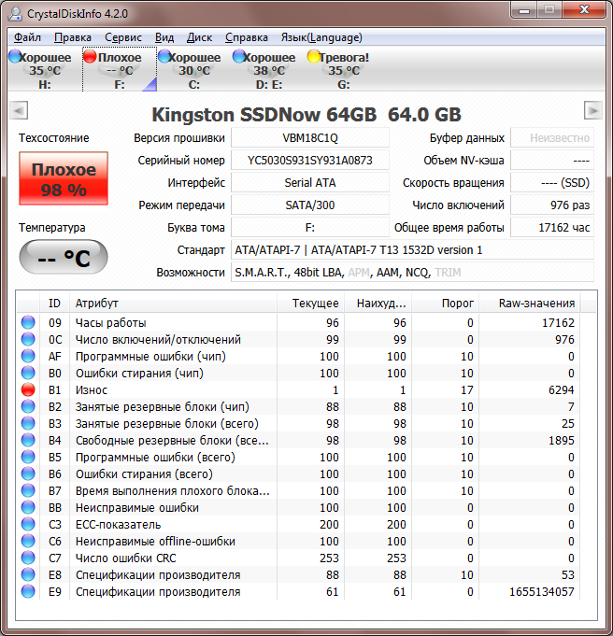Click the CrystalDiskInfo title bar app icon
Screen dimensions: 613x636
click(x=16, y=13)
